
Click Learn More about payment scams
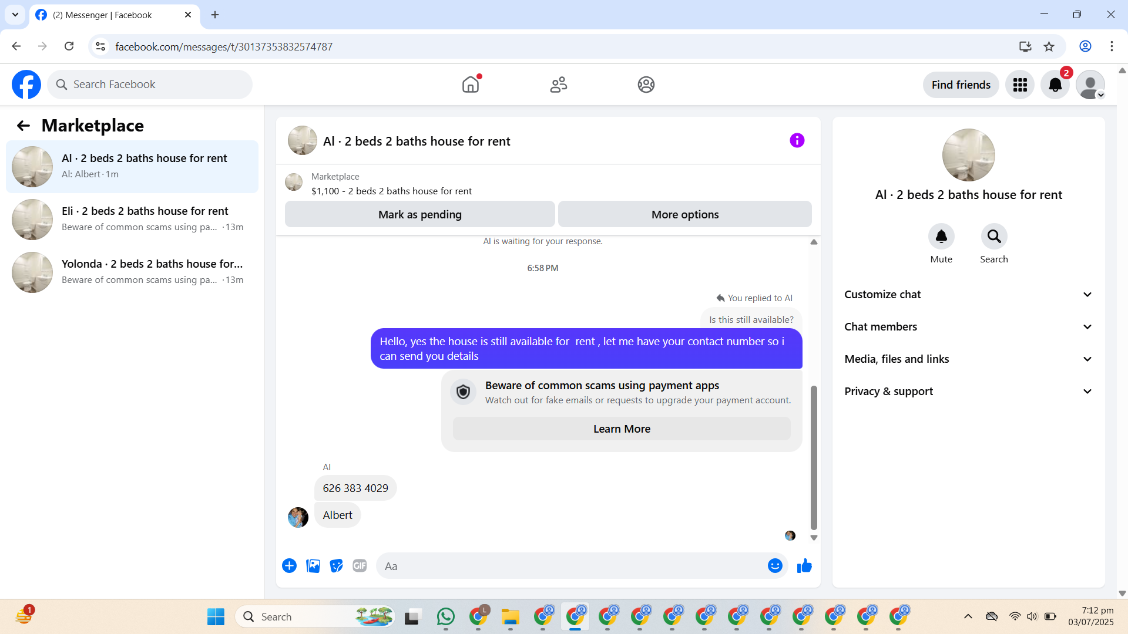pos(622,429)
